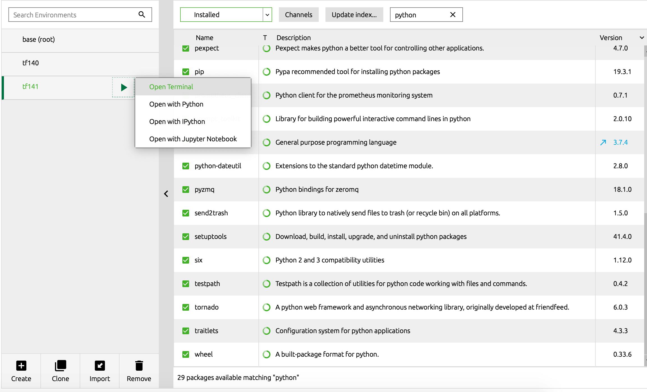Choose Open Terminal from the popup menu
647x392 pixels.
(171, 87)
